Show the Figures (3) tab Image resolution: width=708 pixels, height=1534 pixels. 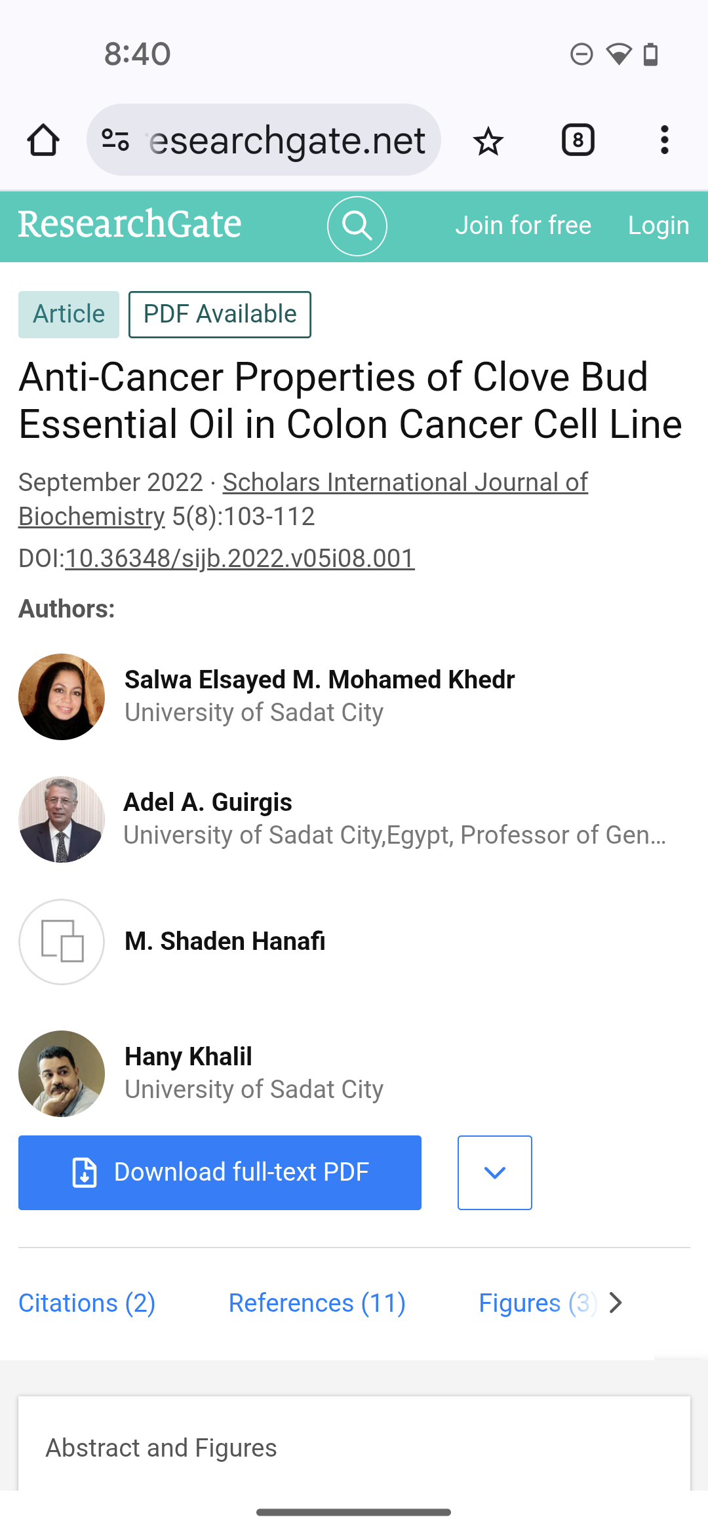[x=538, y=1303]
